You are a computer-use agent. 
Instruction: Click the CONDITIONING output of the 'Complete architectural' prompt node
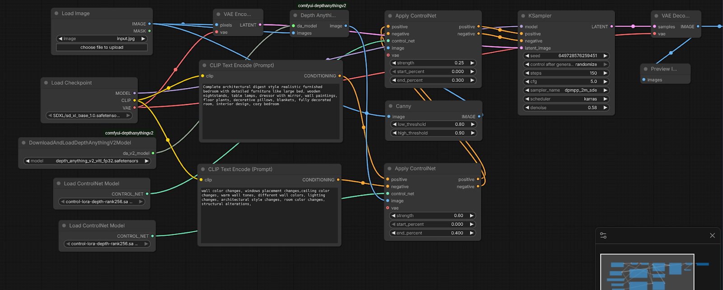(x=340, y=76)
